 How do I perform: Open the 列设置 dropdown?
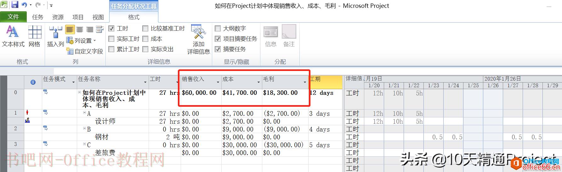click(81, 40)
